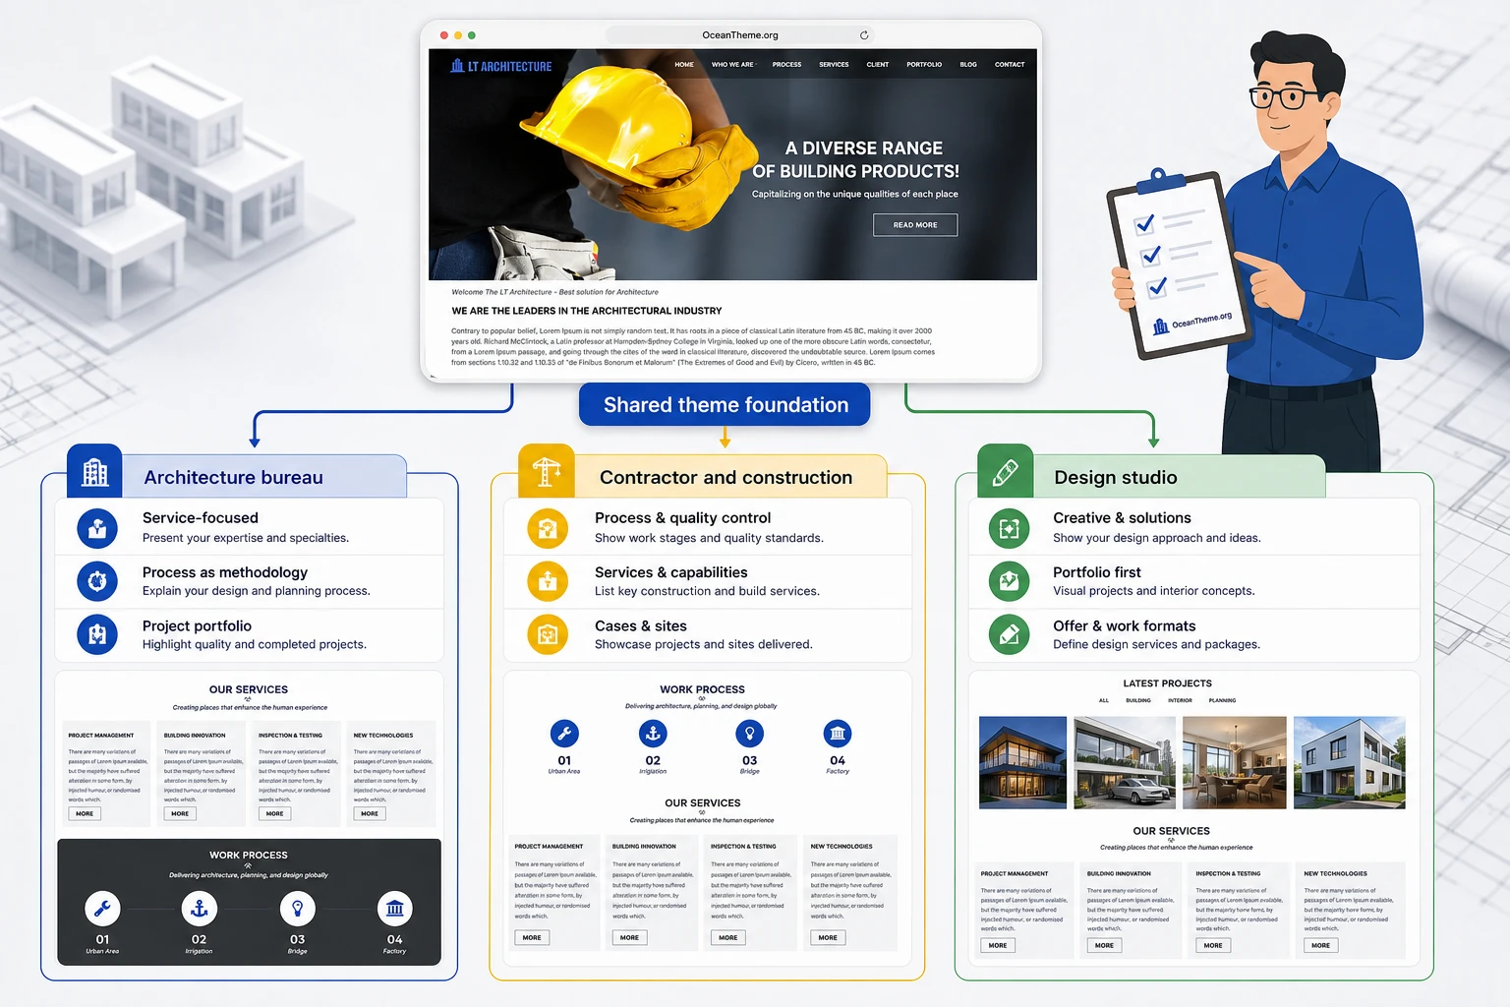The image size is (1510, 1007).
Task: Click the Cases & sites yellow icon
Action: pos(548,634)
